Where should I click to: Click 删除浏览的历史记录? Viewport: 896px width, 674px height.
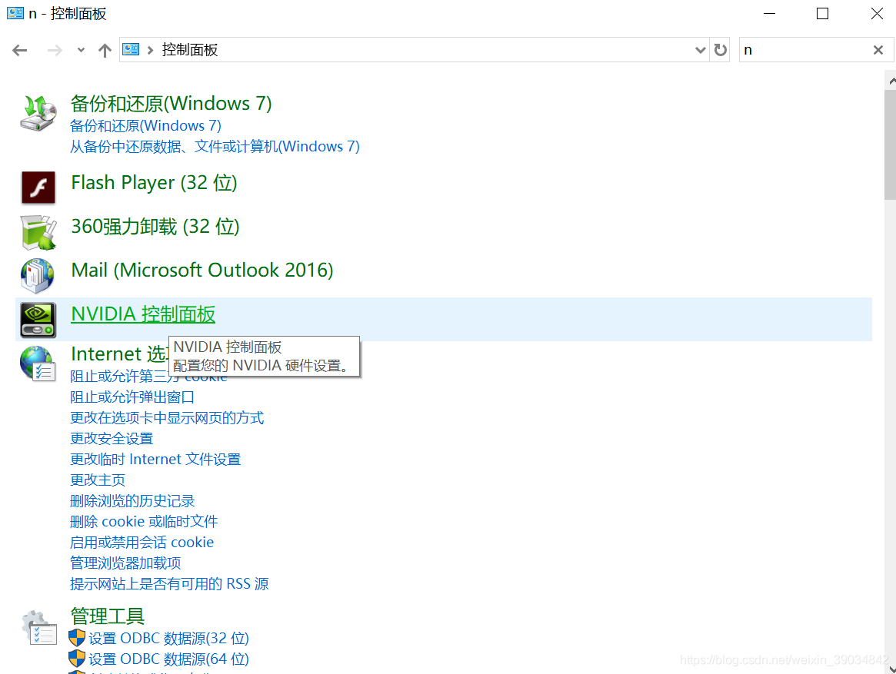[132, 501]
